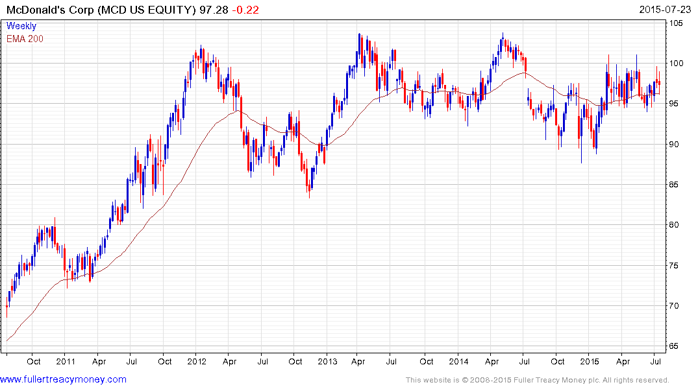698x389 pixels.
Task: Click the date 2015-07-23 label
Action: 665,9
